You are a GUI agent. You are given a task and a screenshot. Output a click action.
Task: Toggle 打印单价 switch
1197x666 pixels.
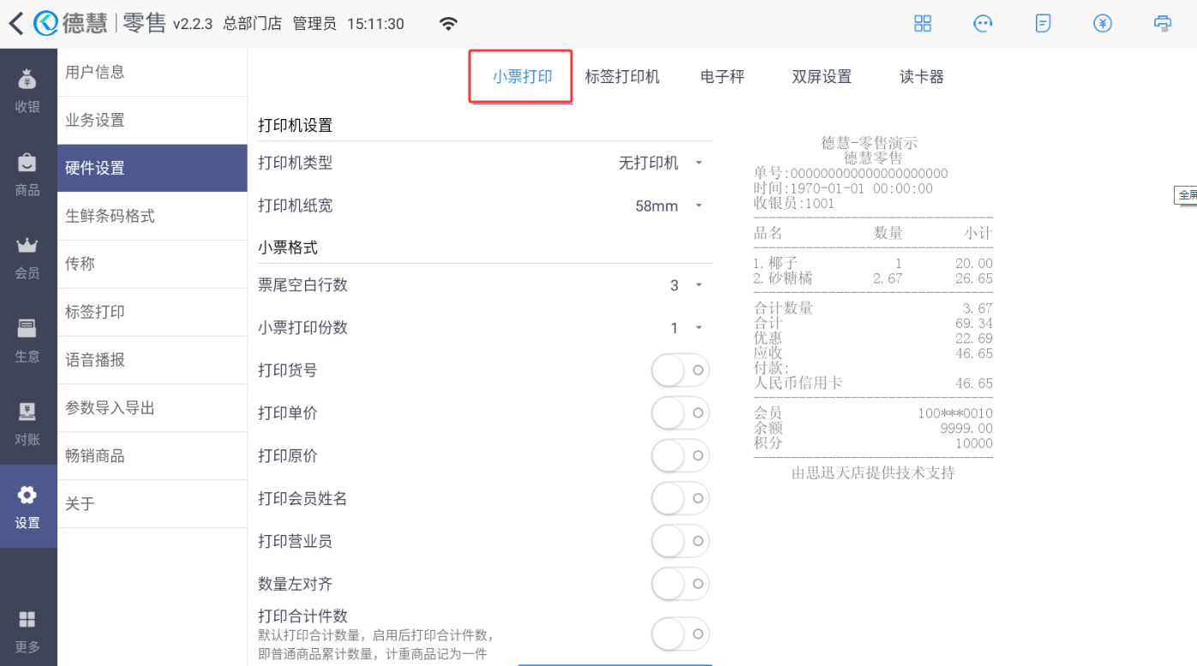[680, 413]
